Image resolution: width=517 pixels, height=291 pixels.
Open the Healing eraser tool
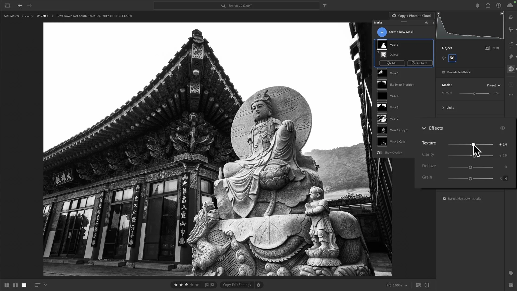[x=511, y=57]
